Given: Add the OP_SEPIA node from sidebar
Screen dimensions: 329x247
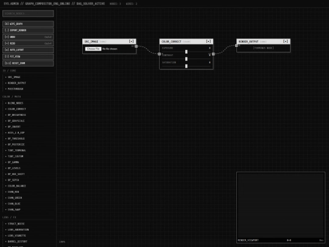Looking at the screenshot, I should click(28, 180).
